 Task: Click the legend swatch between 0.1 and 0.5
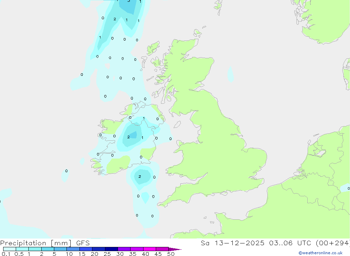coord(9,249)
